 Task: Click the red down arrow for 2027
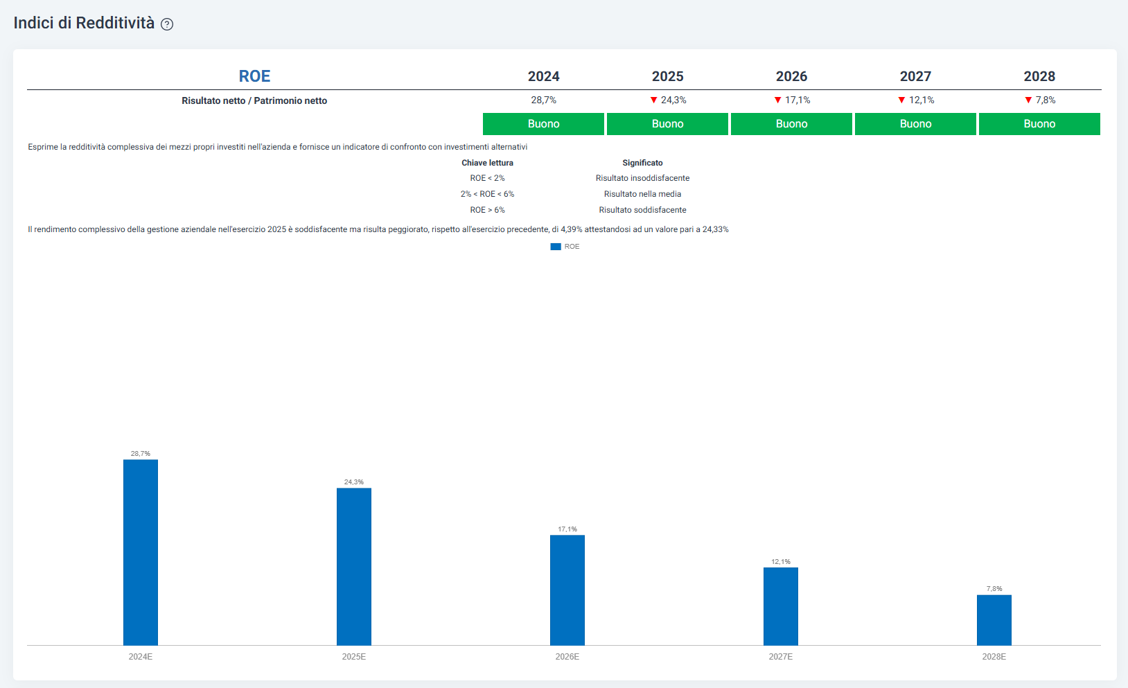tap(901, 100)
